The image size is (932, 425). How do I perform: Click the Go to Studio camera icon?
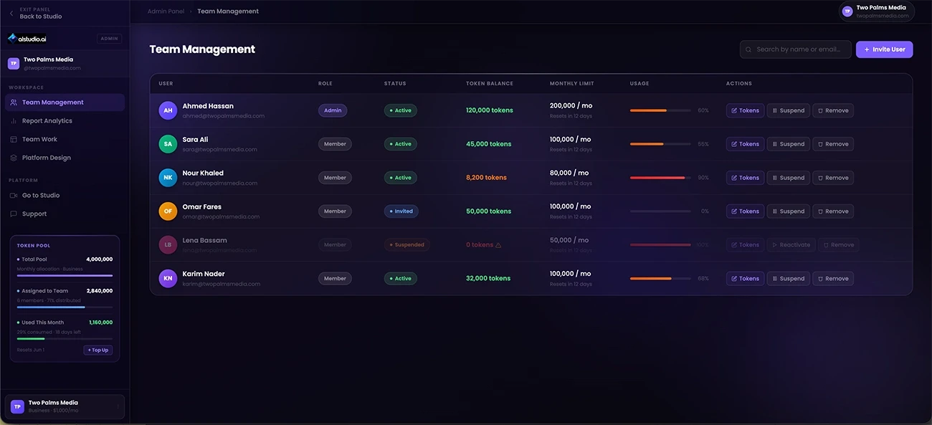point(14,196)
